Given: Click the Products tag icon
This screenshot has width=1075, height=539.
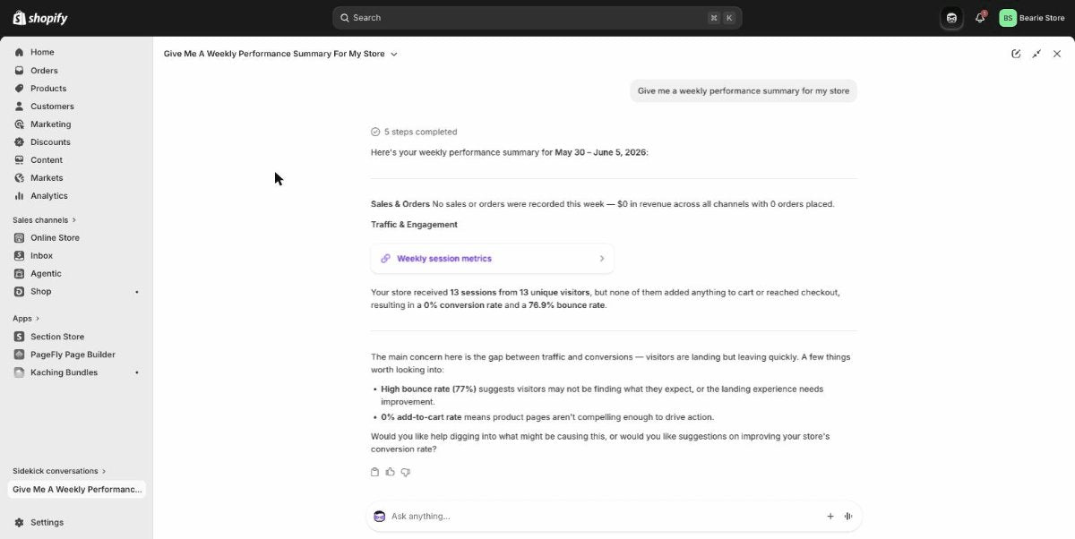Looking at the screenshot, I should (x=19, y=88).
